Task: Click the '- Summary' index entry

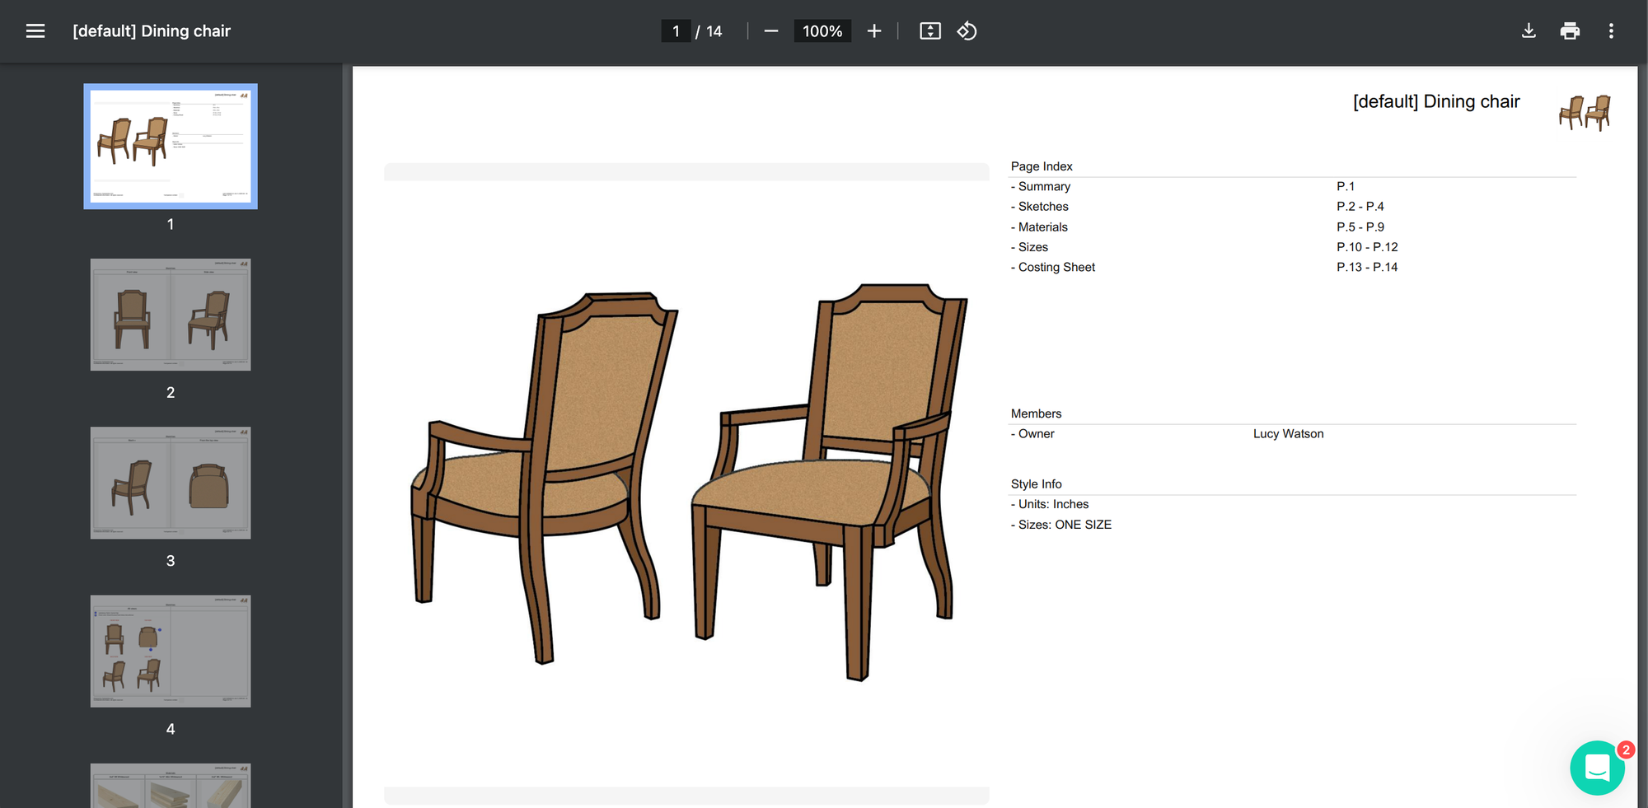Action: click(1041, 187)
